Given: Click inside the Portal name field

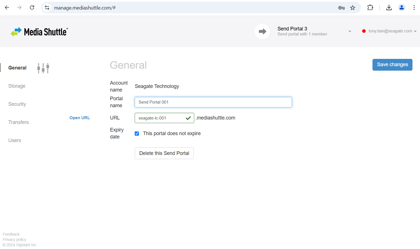Looking at the screenshot, I should click(x=213, y=102).
